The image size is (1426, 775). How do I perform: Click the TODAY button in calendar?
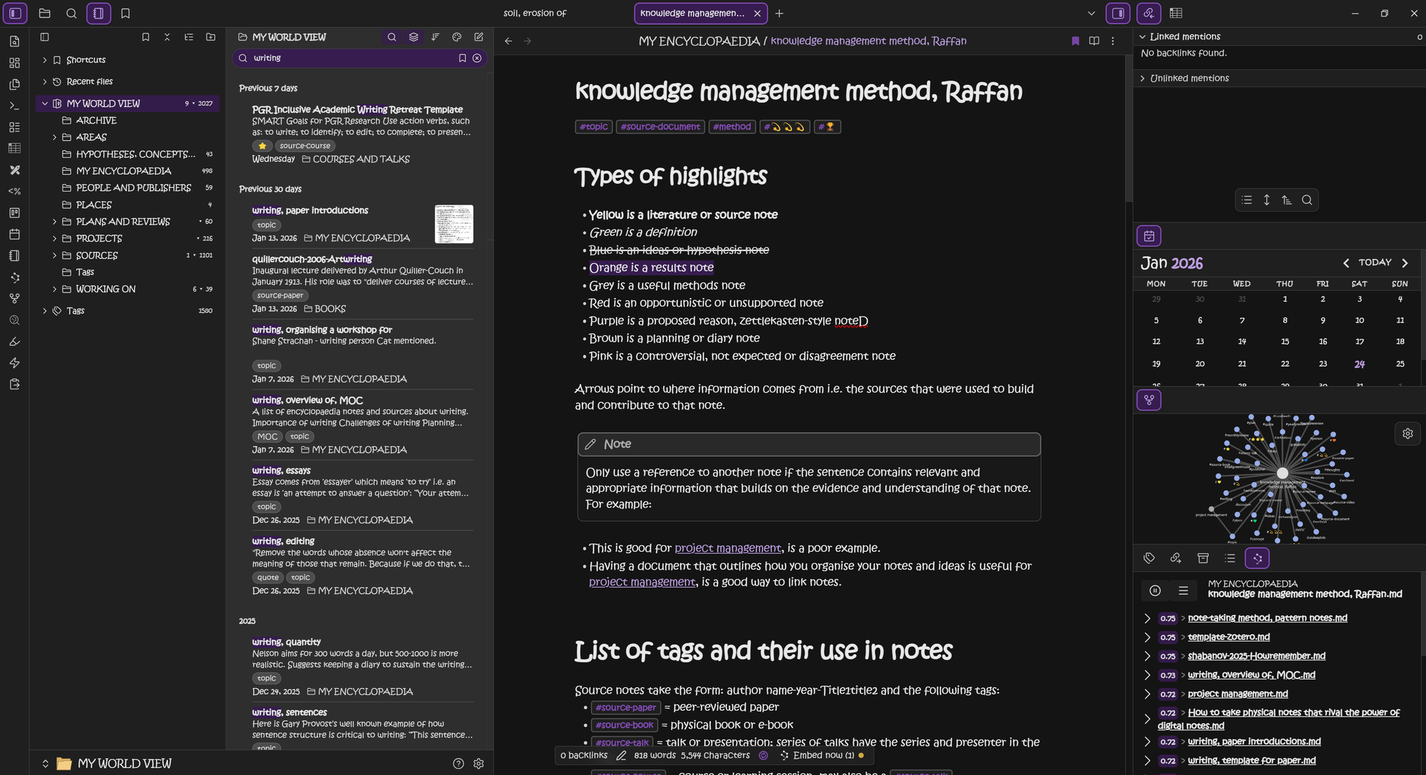tap(1375, 262)
